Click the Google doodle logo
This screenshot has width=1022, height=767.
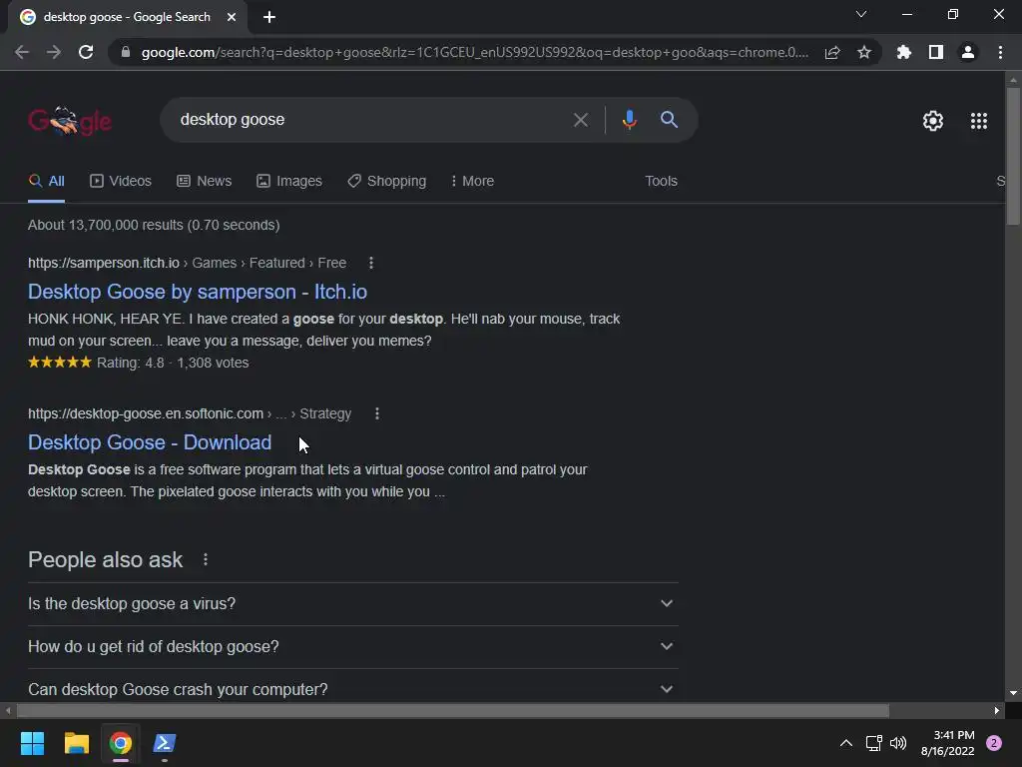tap(70, 121)
